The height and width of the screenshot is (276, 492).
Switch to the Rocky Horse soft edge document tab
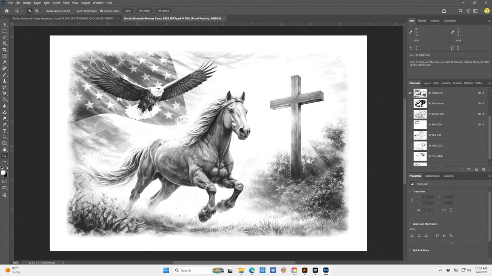[x=64, y=18]
